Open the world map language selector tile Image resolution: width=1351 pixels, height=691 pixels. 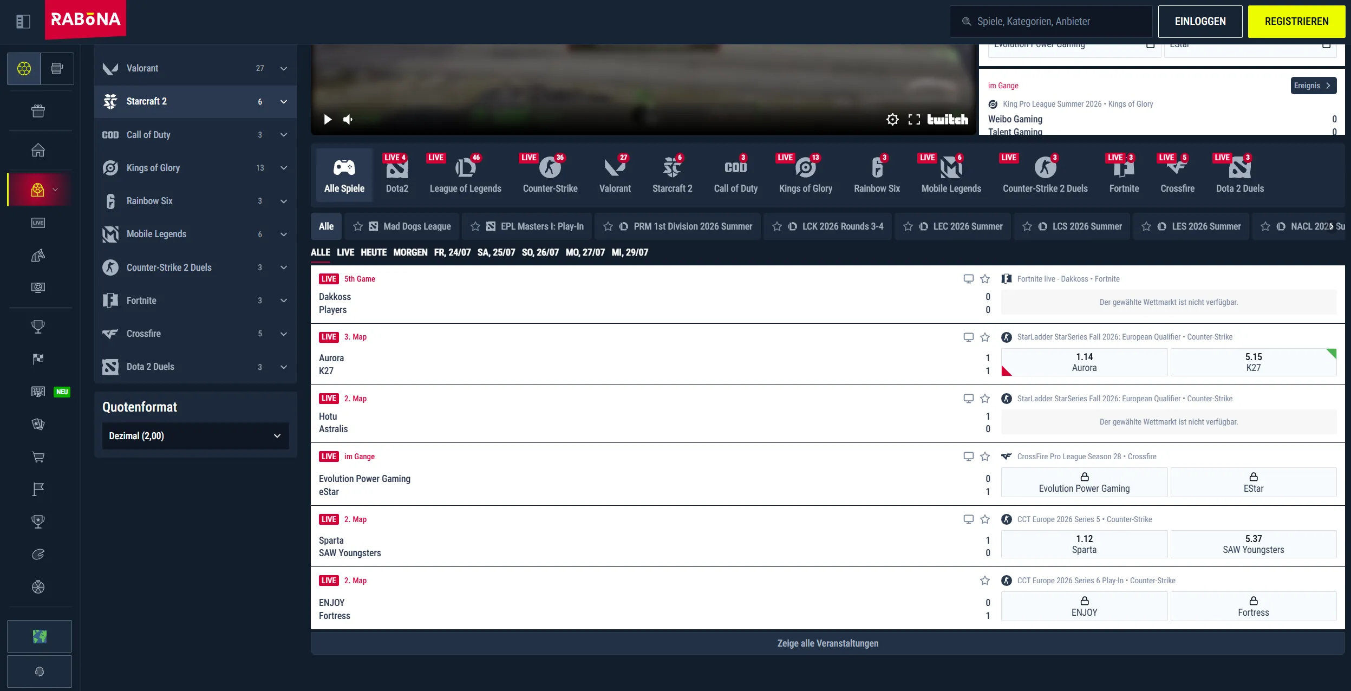coord(40,636)
